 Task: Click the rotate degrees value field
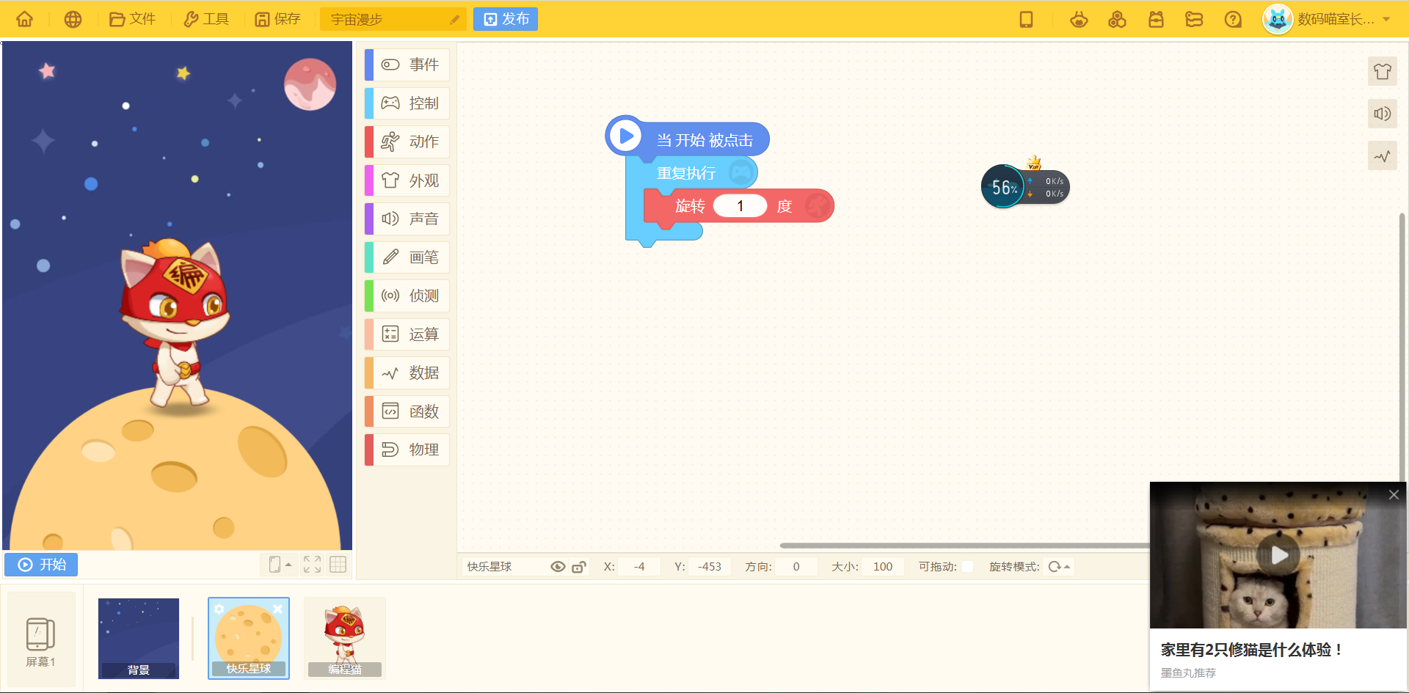740,206
